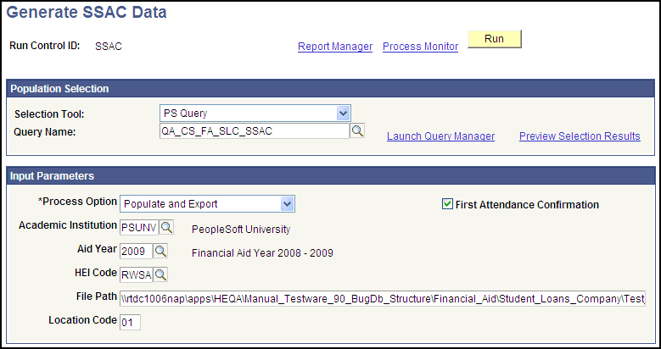Open the Process Monitor link
Screen dimensions: 661x349
[x=420, y=47]
